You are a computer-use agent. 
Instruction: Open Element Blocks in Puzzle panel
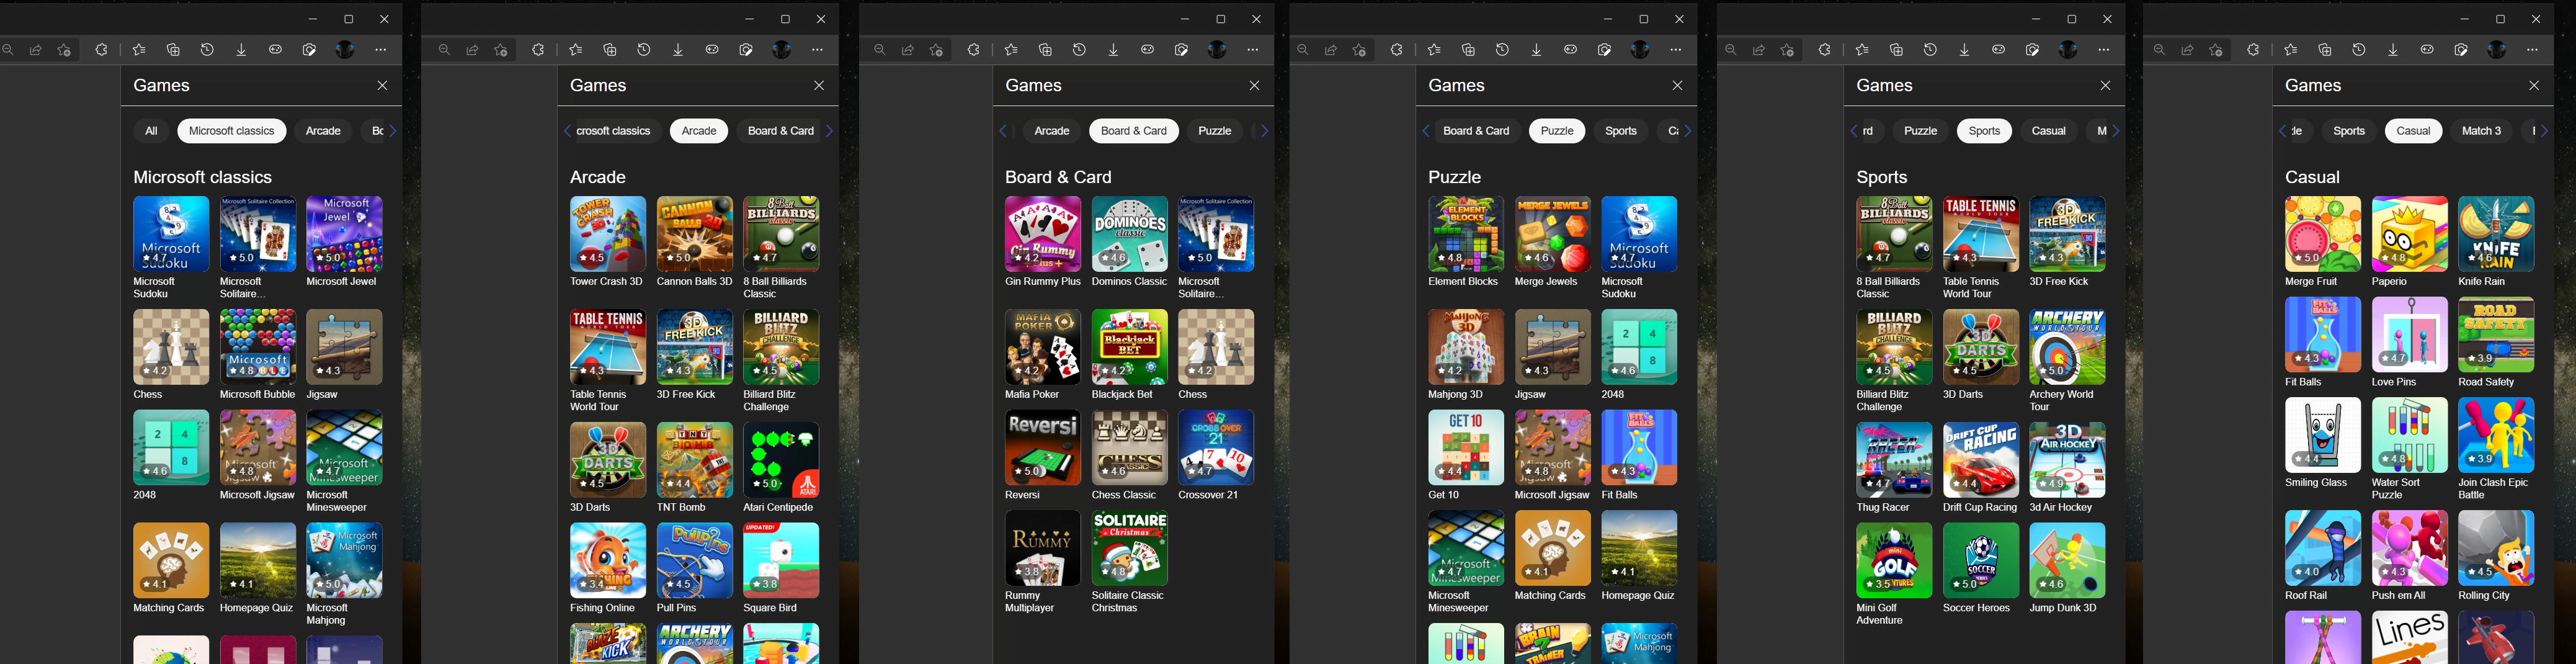pos(1466,241)
